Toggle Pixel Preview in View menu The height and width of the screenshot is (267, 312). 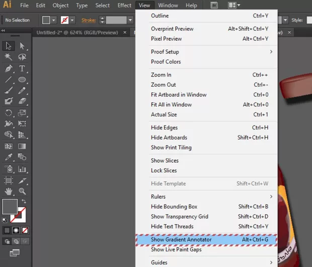tap(167, 39)
